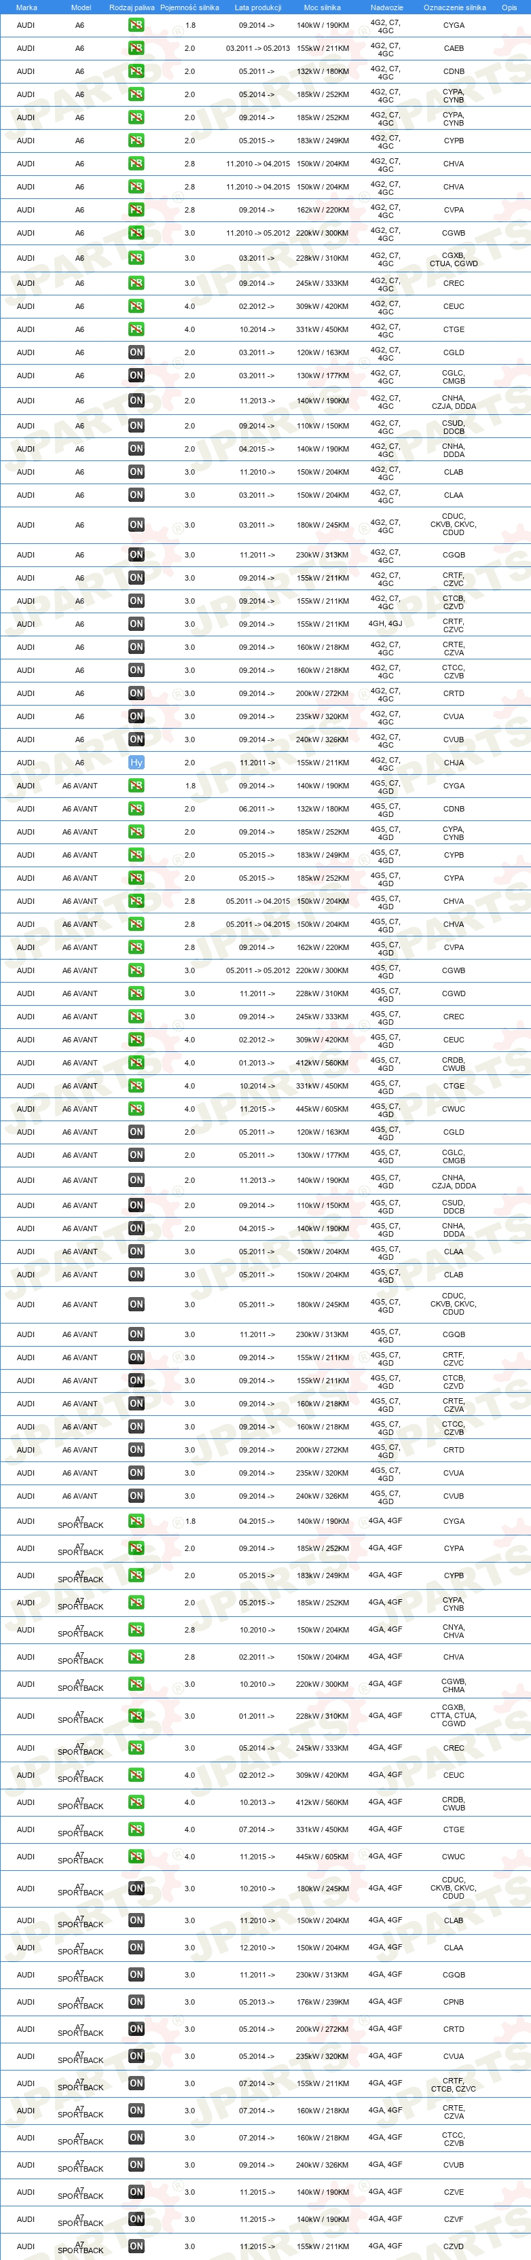Click engine codes CGXB, CTTA, CTUA, CGWD

454,1715
